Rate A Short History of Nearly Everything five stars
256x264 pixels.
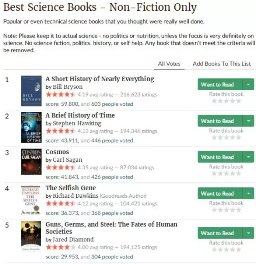coord(238,101)
